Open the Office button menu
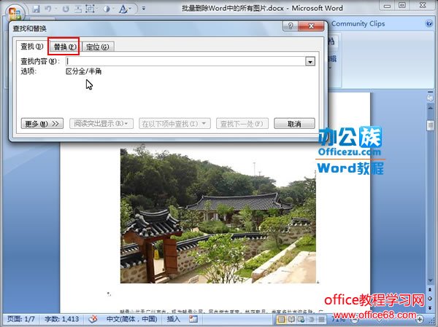The image size is (438, 327). pos(15,12)
